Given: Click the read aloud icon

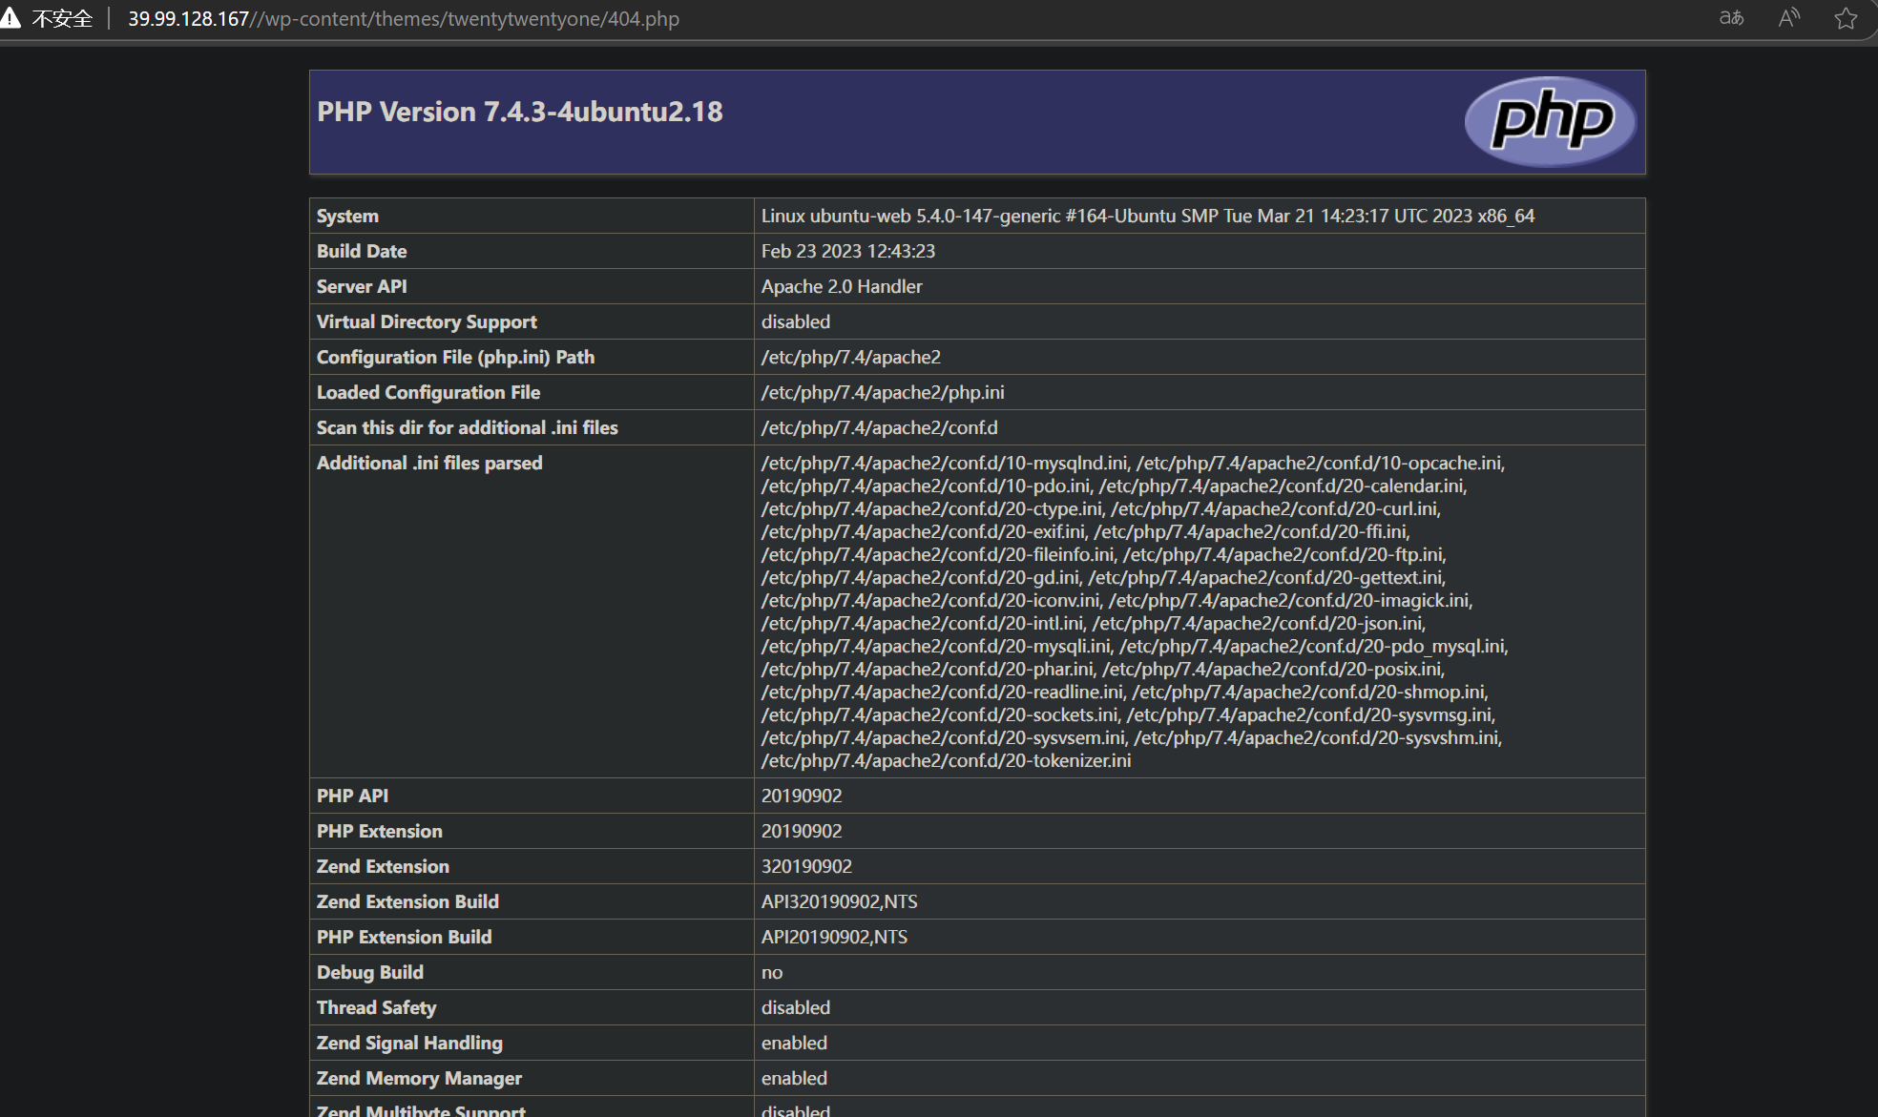Looking at the screenshot, I should (x=1788, y=18).
